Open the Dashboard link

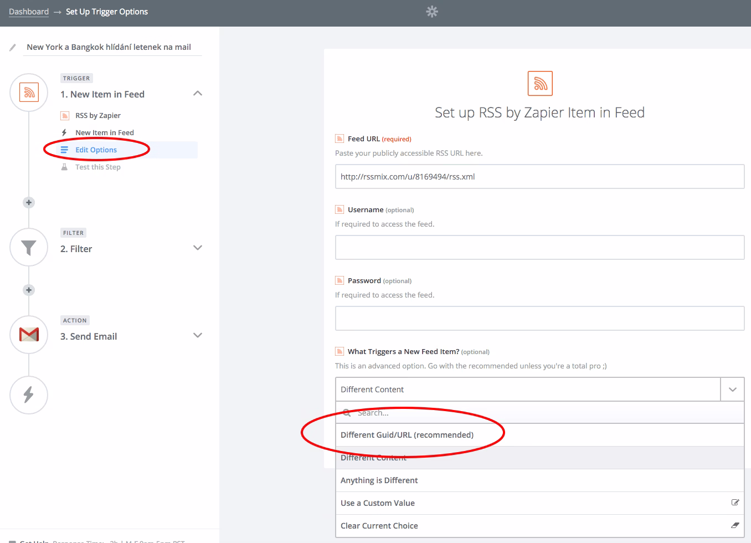[29, 12]
